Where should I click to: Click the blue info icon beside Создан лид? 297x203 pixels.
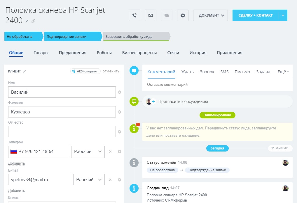point(134,188)
